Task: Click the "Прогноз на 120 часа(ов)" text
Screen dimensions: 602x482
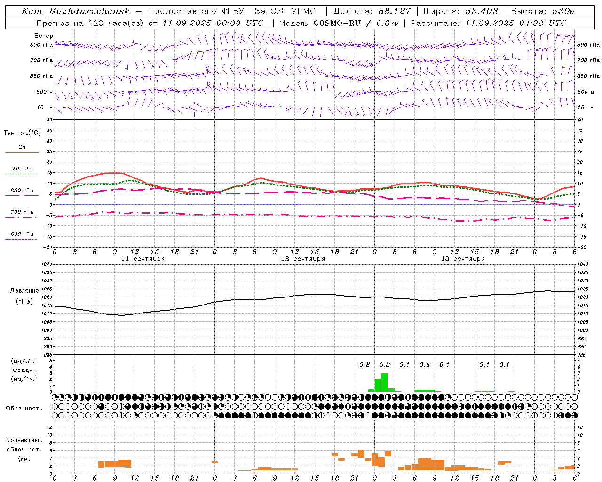Action: [x=90, y=23]
